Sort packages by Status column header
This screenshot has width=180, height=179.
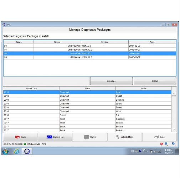[x=19, y=42]
